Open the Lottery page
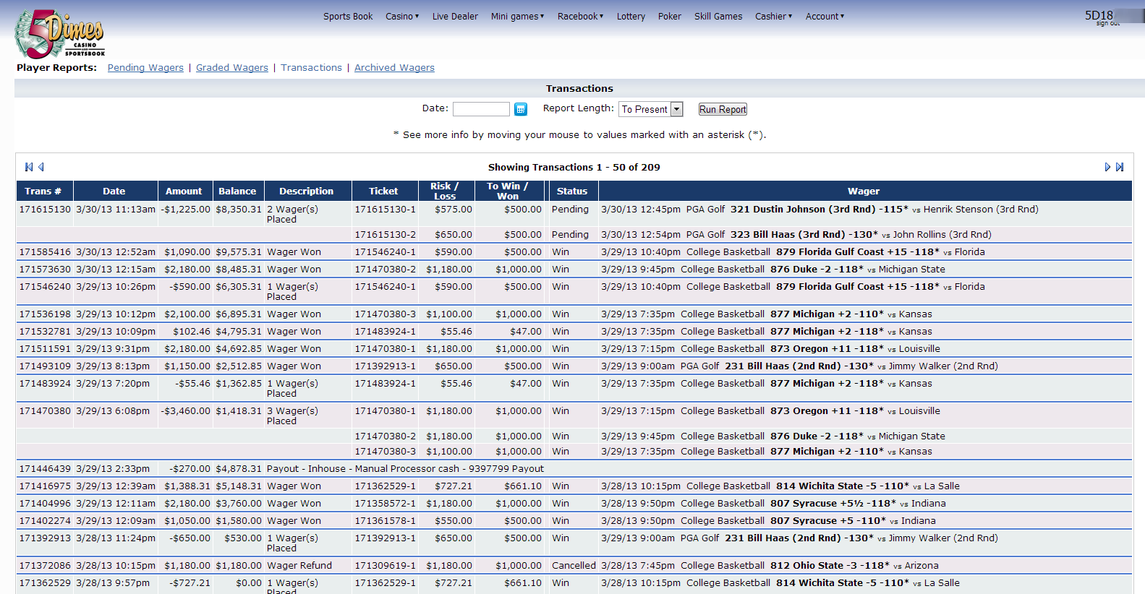This screenshot has width=1145, height=594. (631, 17)
